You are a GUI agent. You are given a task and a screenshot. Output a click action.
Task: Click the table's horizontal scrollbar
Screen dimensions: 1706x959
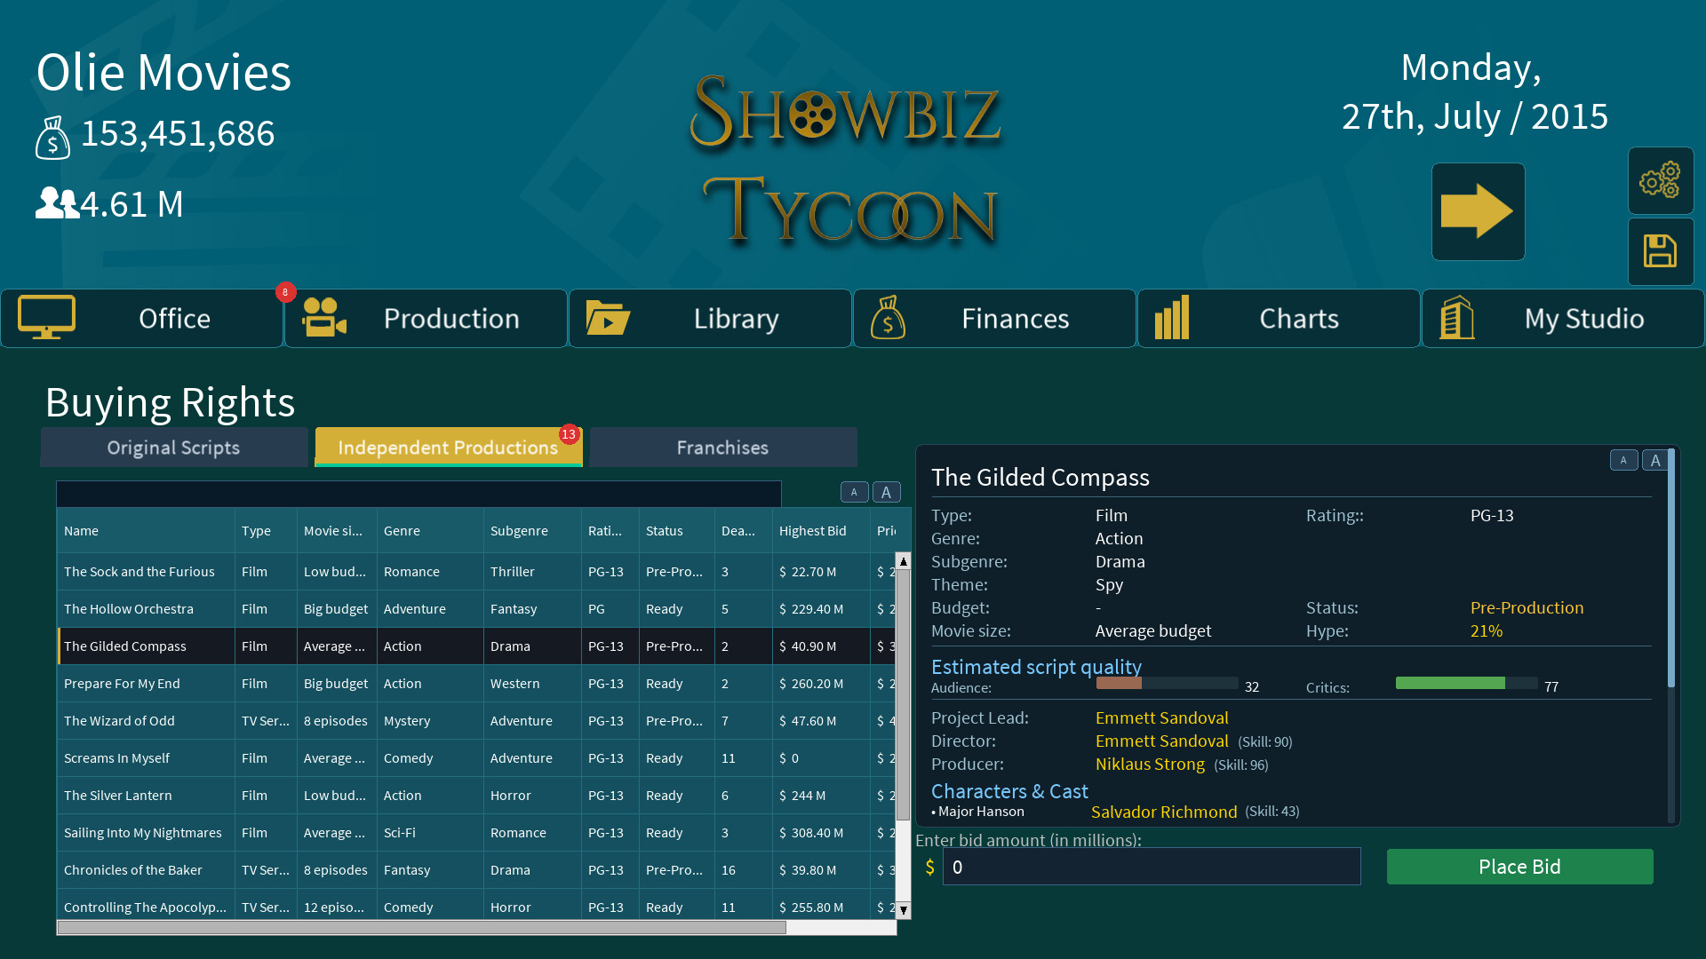(x=422, y=928)
